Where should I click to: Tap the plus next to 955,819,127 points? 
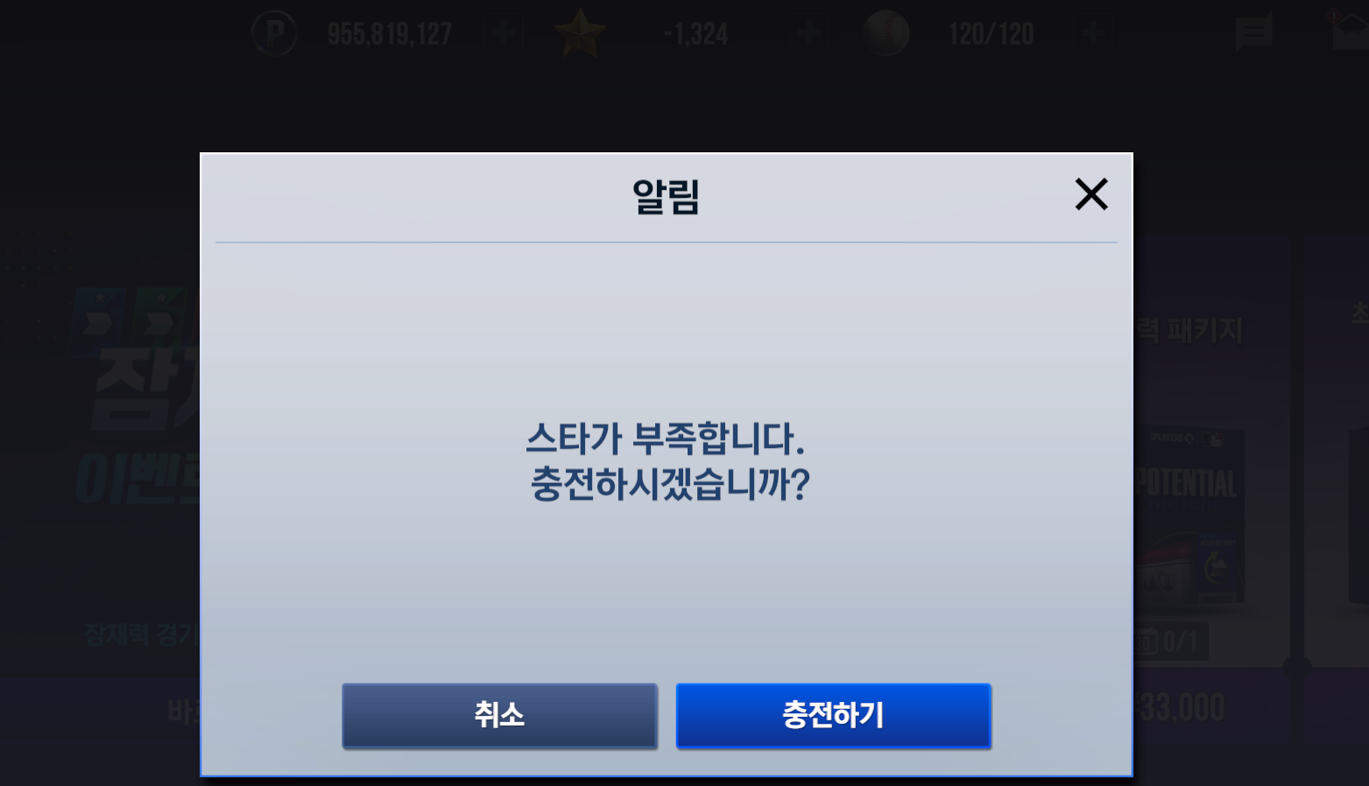click(503, 34)
